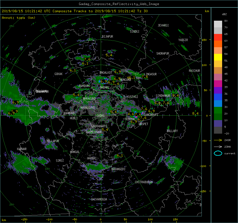Click the 5.4 cloud-top value below BIJAPUR

tap(109, 55)
